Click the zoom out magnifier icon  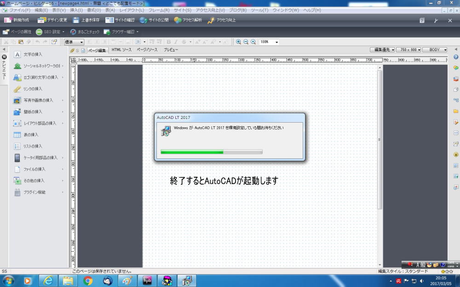246,42
